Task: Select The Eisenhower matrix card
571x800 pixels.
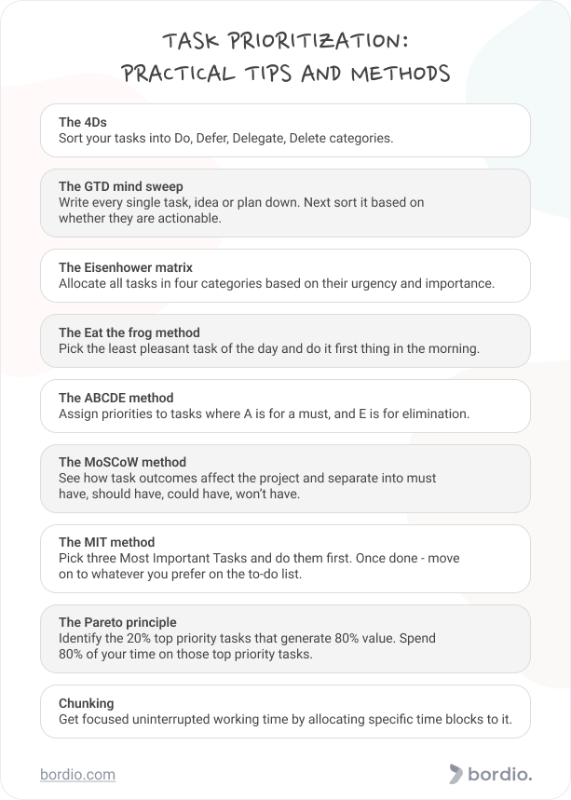Action: [285, 276]
